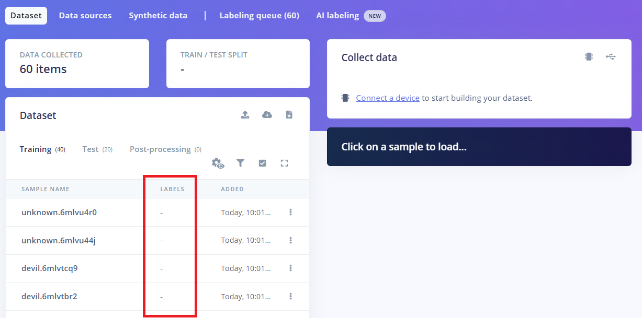
Task: Open the three-dot menu for unknown.6mlvu44j
Action: [x=290, y=240]
